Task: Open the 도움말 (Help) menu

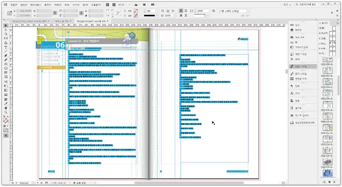Action: pos(96,4)
